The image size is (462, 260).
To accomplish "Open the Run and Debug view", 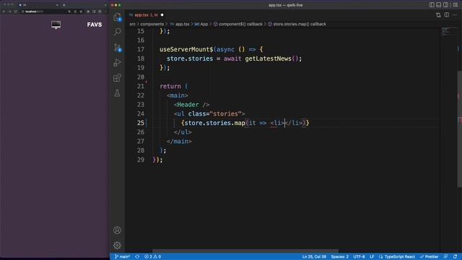I will click(117, 63).
